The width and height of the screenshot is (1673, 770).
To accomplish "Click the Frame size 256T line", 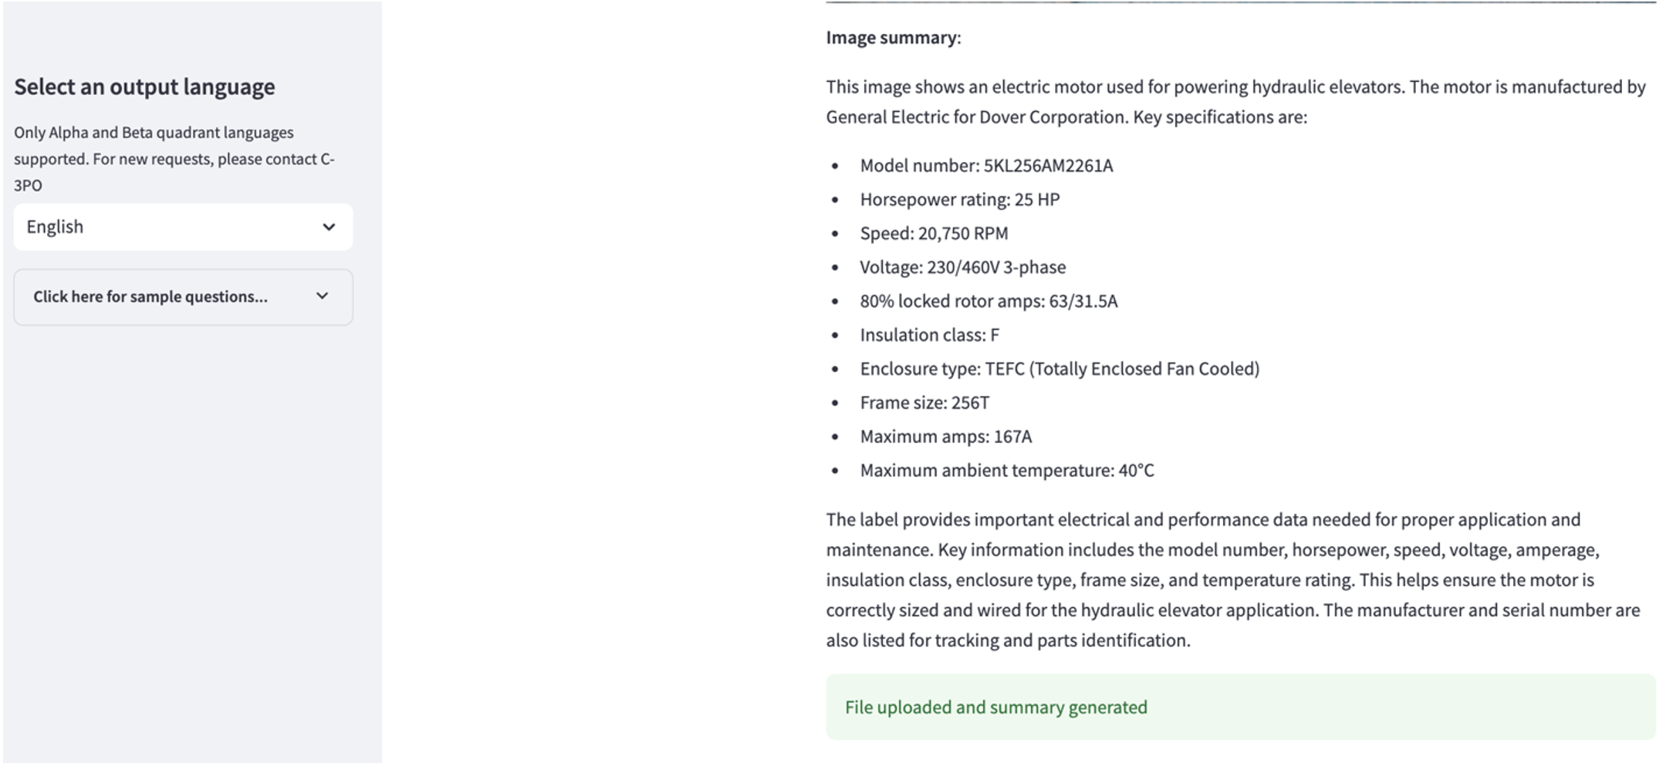I will (x=924, y=404).
